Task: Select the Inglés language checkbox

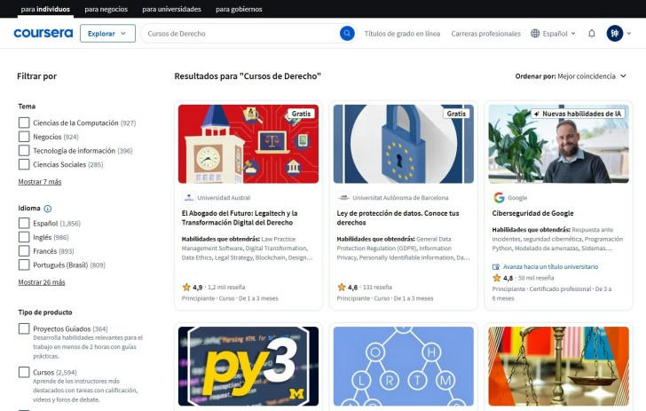Action: point(24,237)
